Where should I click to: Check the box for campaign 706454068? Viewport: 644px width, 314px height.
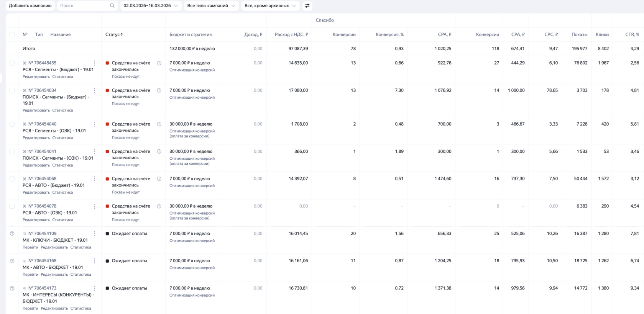[12, 179]
